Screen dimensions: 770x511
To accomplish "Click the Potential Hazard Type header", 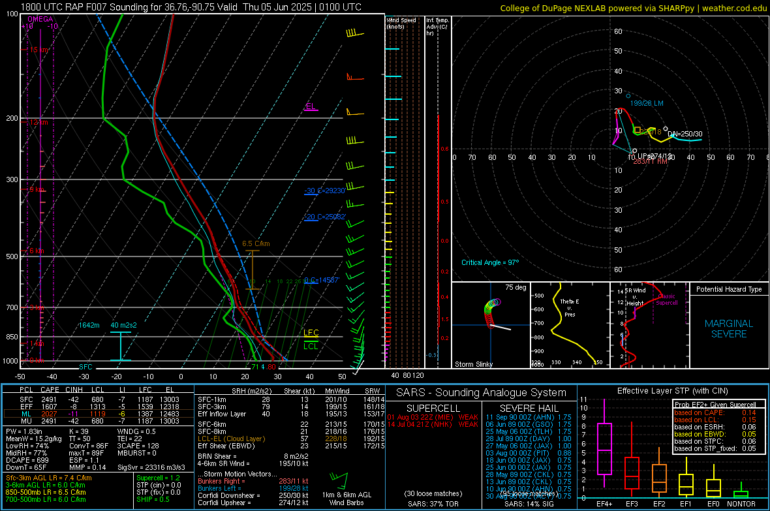I will click(729, 289).
